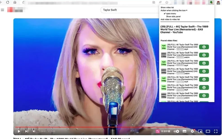Click Add video to video list
222x139 pixels.
[170, 19]
